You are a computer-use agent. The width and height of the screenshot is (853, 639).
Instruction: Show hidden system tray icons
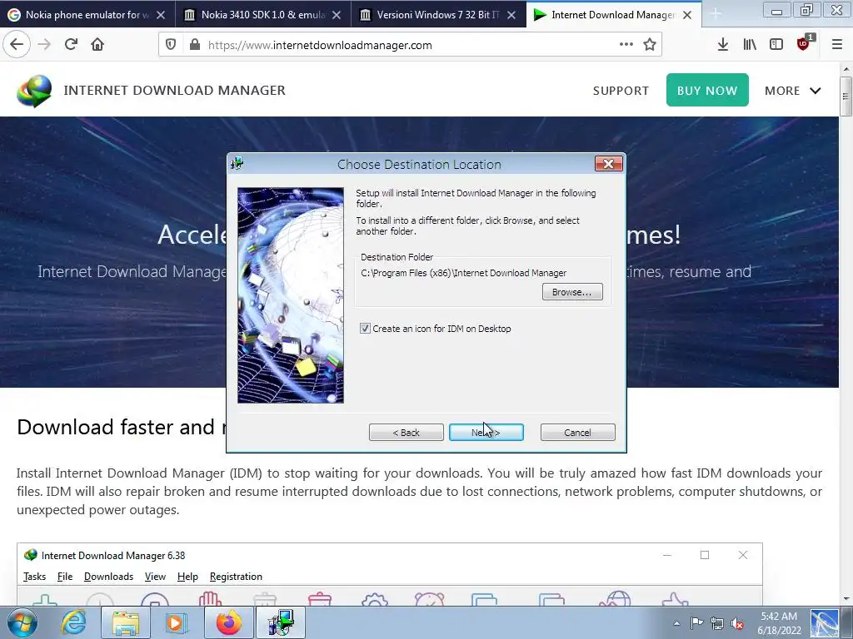(x=676, y=623)
